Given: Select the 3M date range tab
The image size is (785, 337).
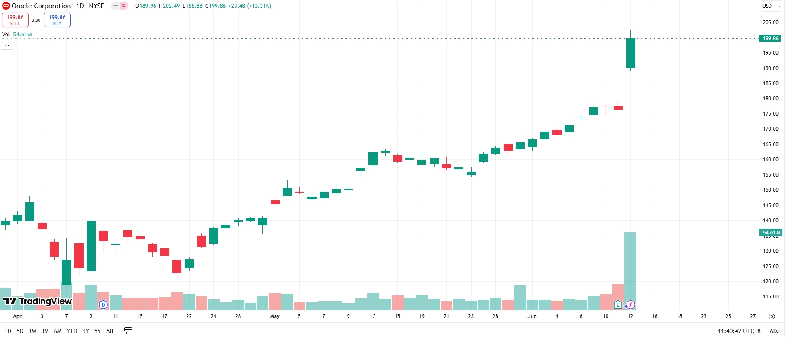Looking at the screenshot, I should coord(45,331).
